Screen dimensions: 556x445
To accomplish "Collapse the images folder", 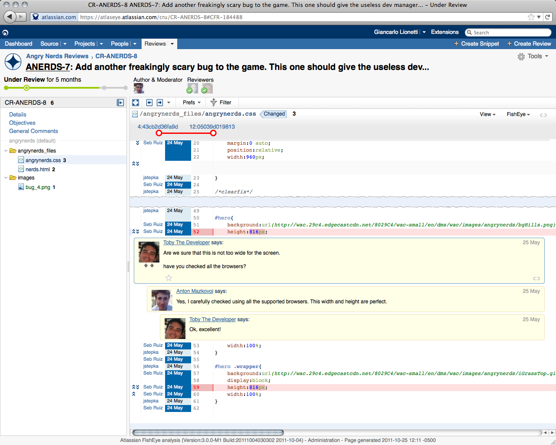I will [6, 178].
